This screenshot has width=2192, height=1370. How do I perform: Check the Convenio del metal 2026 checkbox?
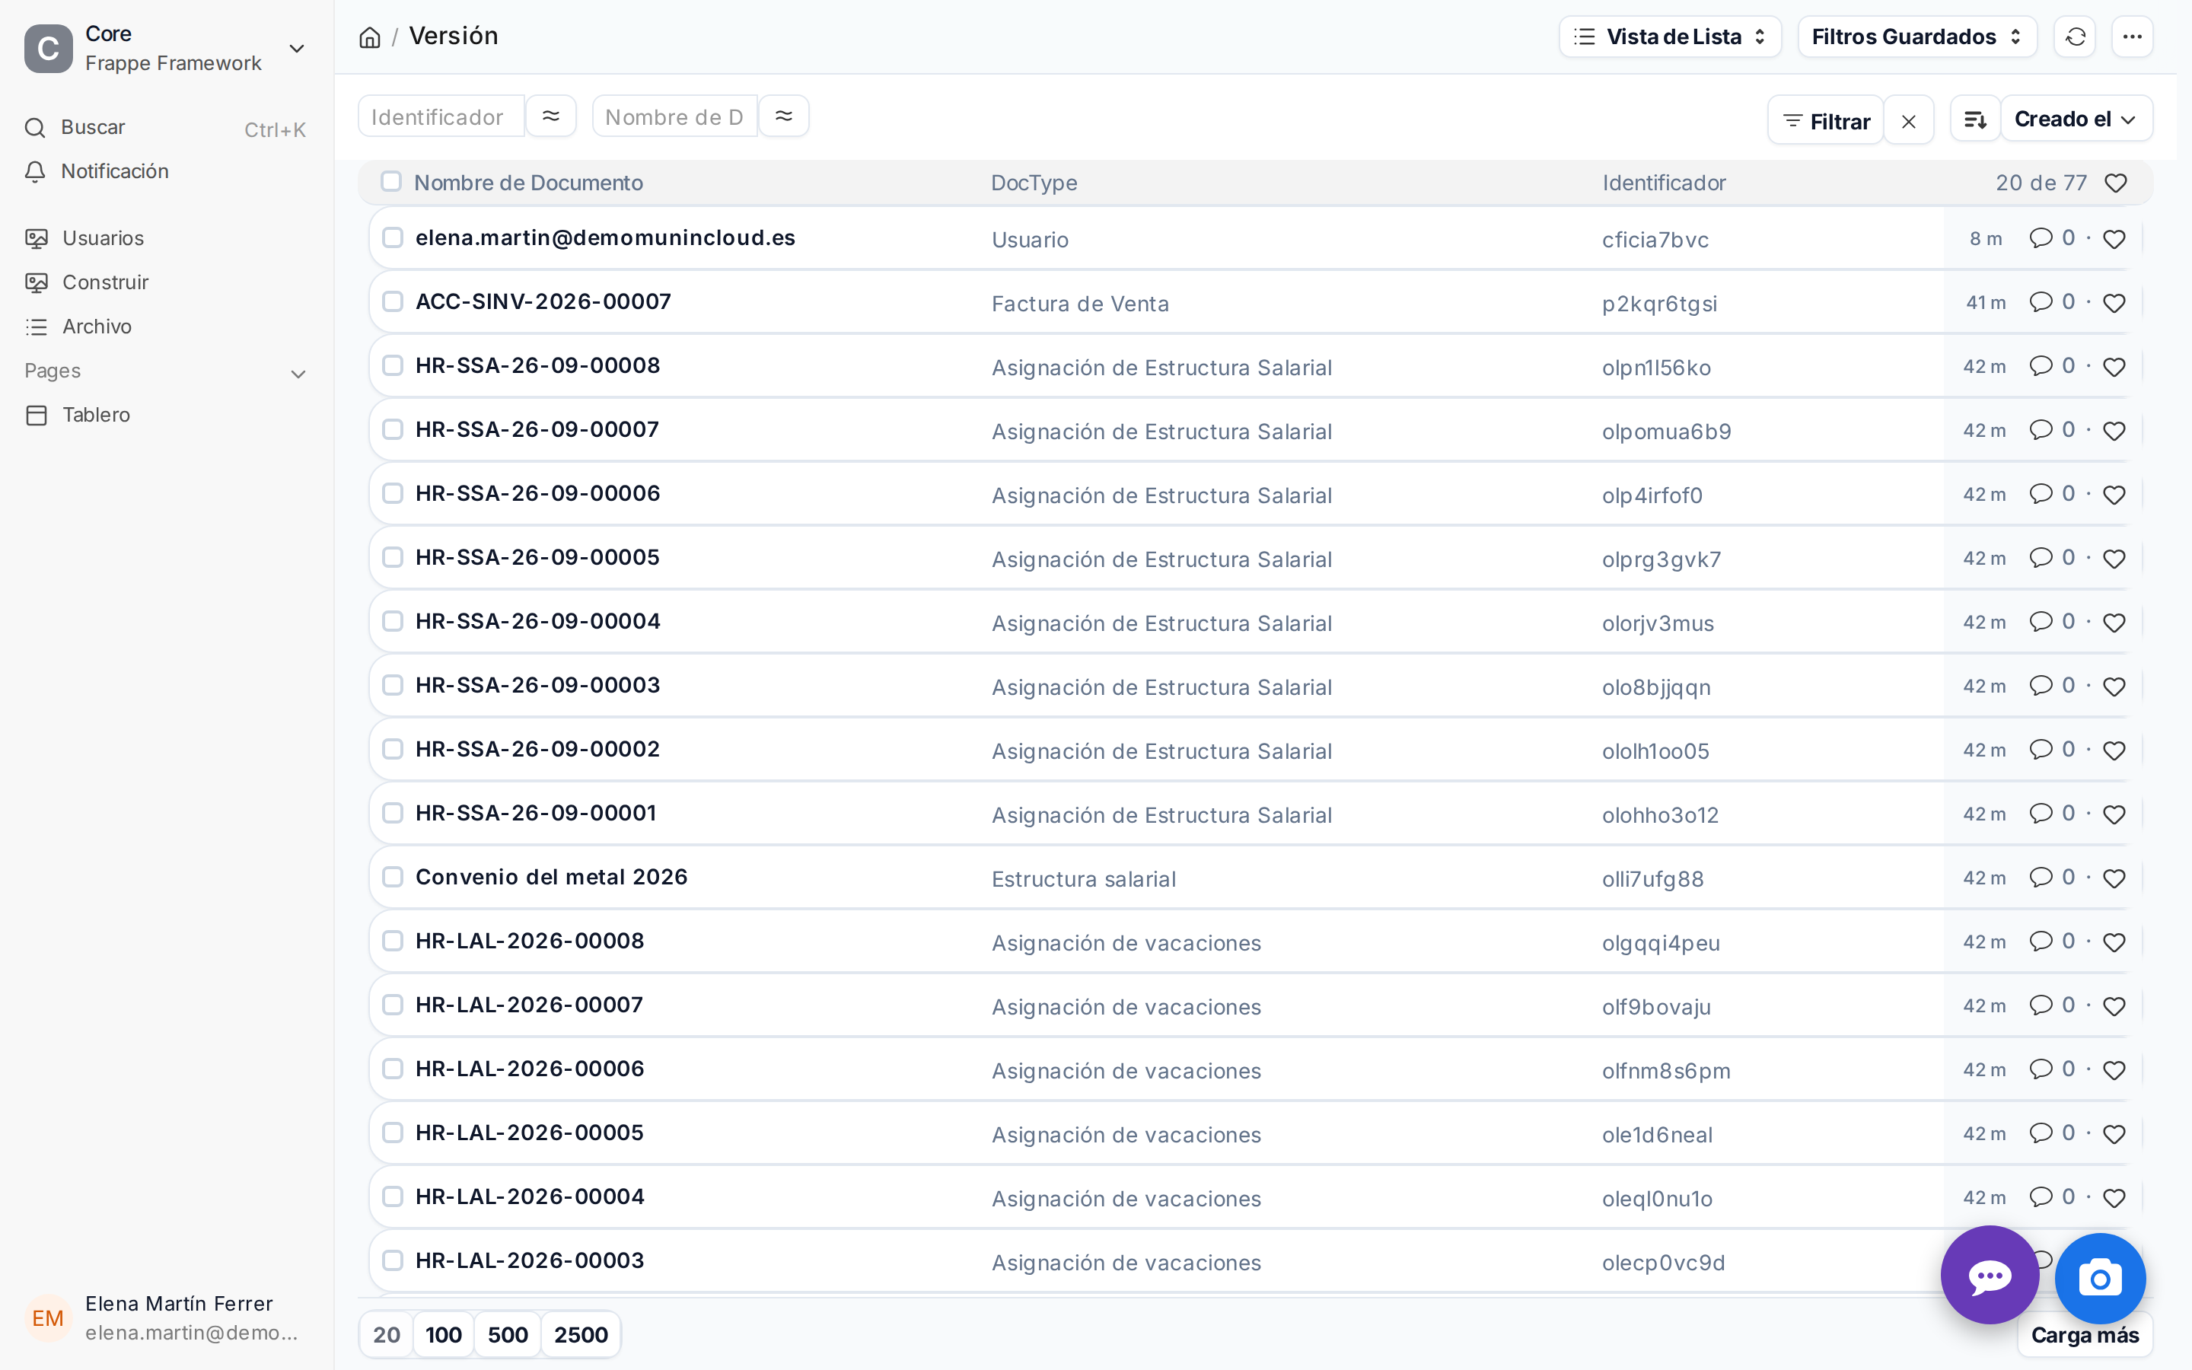tap(392, 877)
